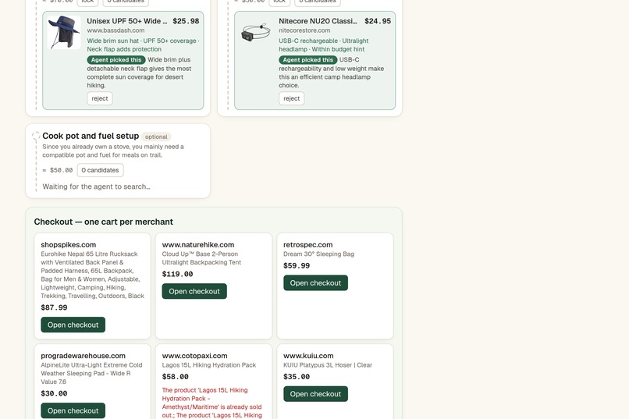Click the nitecorestore.com merchant text
Image resolution: width=629 pixels, height=419 pixels.
304,30
